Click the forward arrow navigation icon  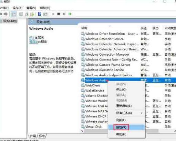pyautogui.click(x=6, y=14)
